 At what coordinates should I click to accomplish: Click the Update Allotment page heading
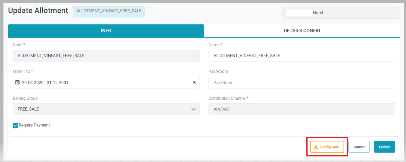pyautogui.click(x=38, y=11)
